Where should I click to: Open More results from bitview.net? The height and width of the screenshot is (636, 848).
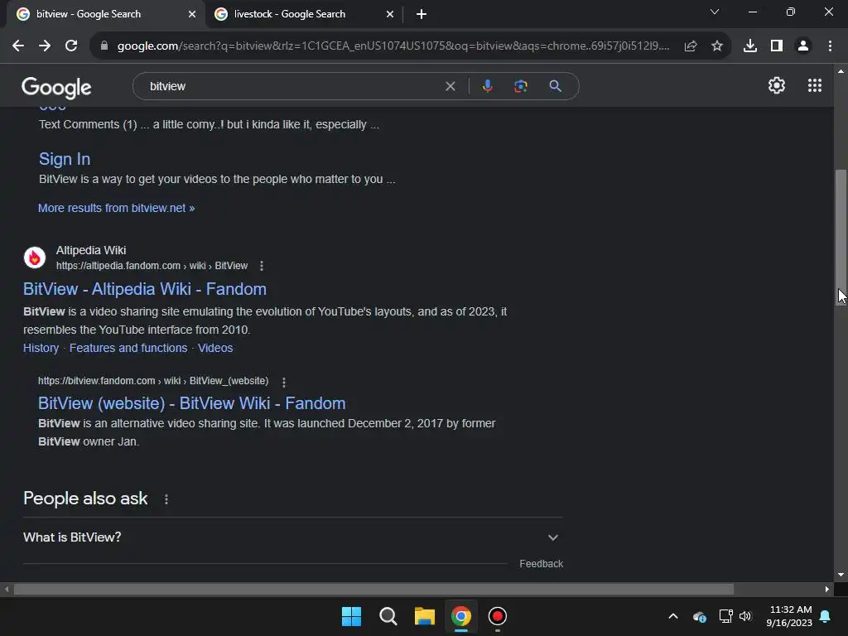(x=116, y=208)
